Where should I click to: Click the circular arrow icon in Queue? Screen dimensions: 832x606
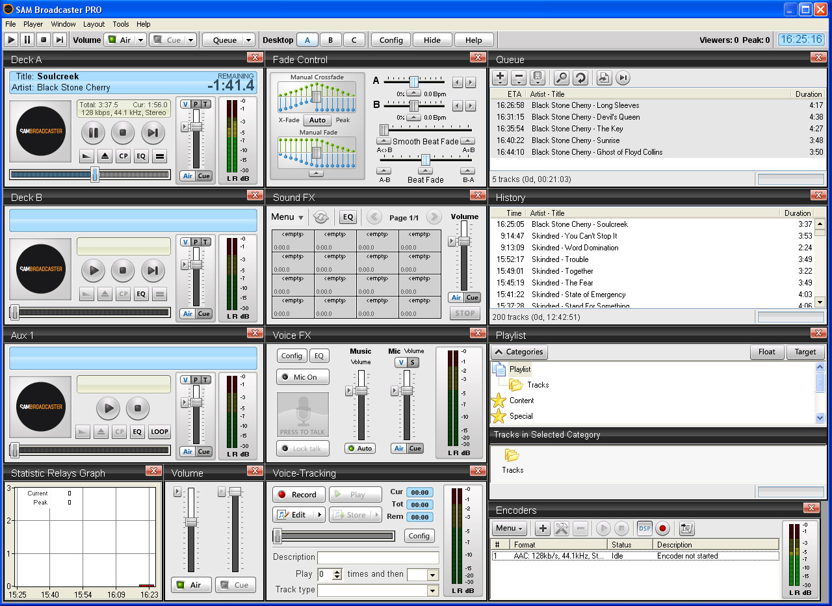pos(580,78)
